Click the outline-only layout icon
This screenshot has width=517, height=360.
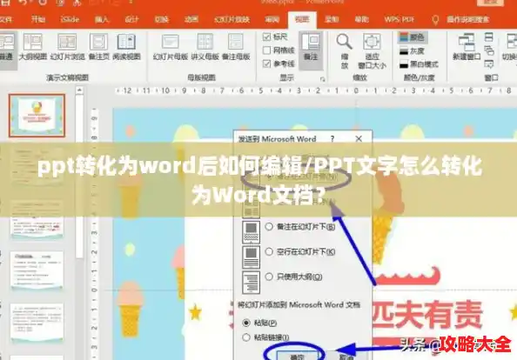click(x=251, y=283)
